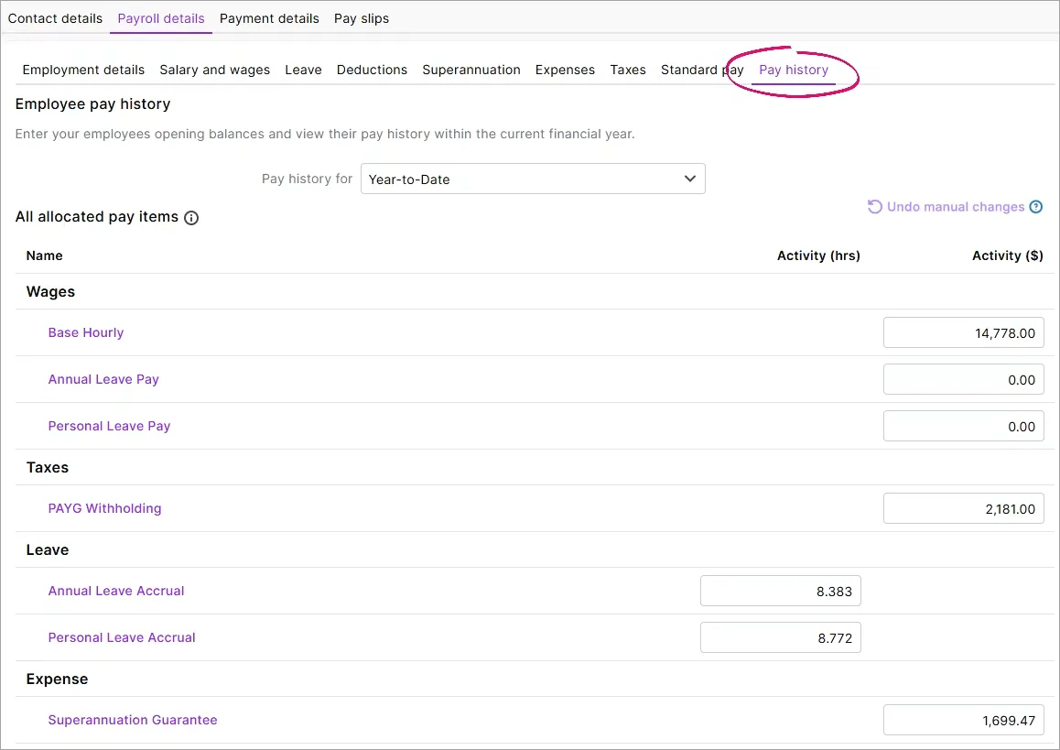Click the info icon beside All allocated pay items
The image size is (1060, 750).
191,218
